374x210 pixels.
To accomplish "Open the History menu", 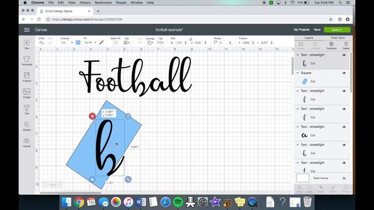I will 85,2.
